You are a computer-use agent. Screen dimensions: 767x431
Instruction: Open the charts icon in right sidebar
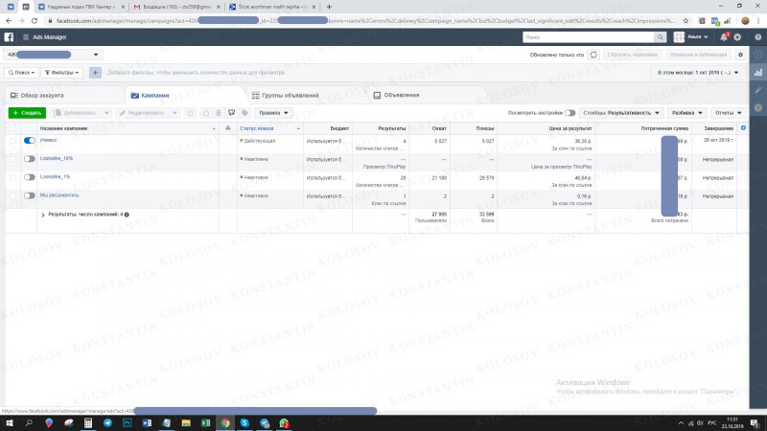(758, 73)
